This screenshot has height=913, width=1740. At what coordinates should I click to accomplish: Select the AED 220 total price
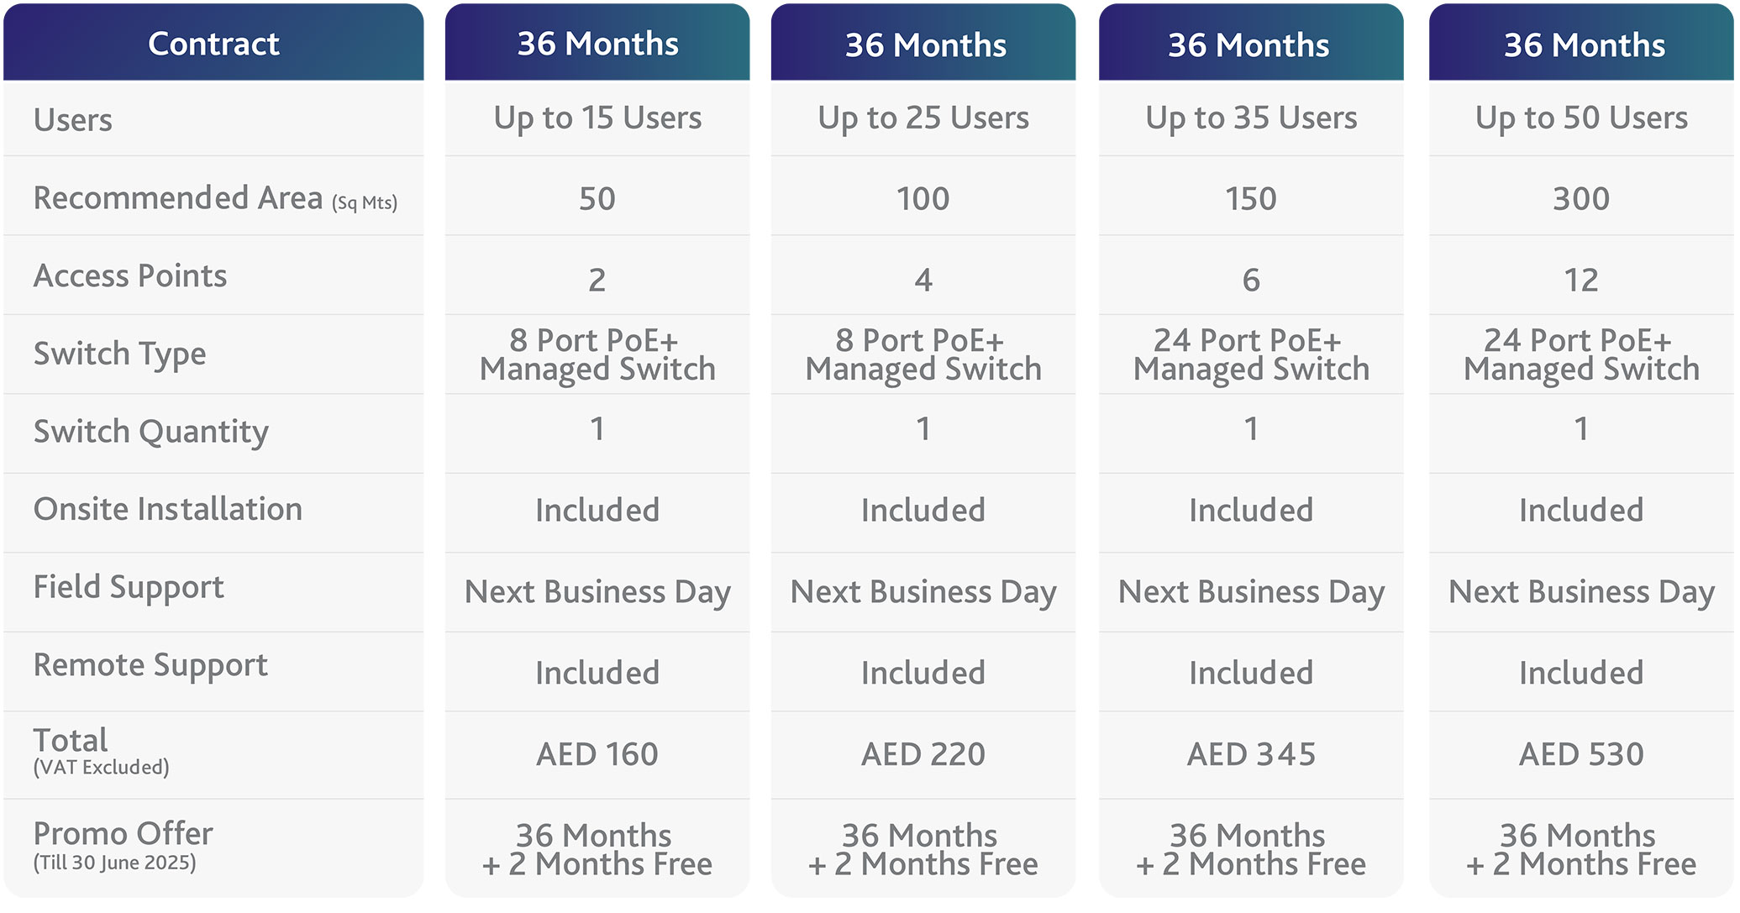[923, 754]
